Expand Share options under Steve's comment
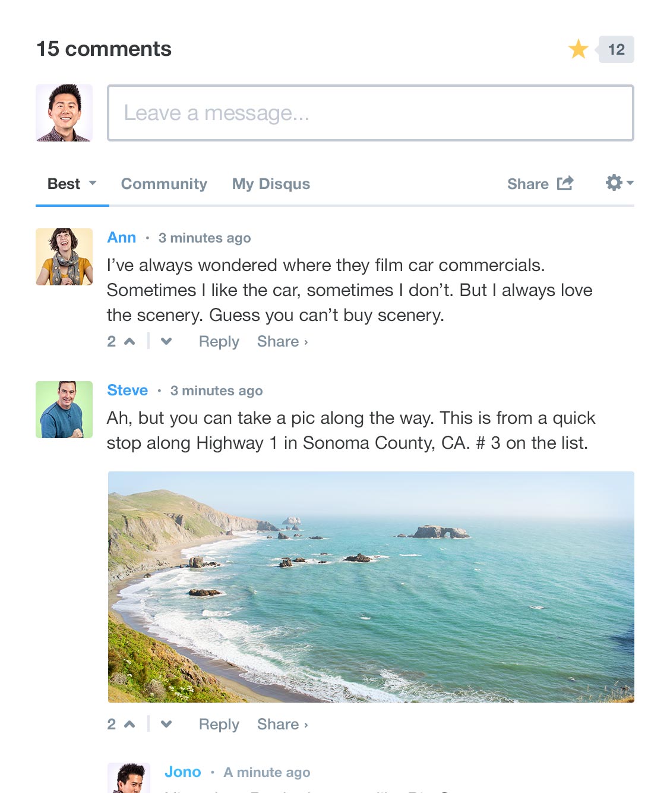The height and width of the screenshot is (793, 670). (282, 725)
